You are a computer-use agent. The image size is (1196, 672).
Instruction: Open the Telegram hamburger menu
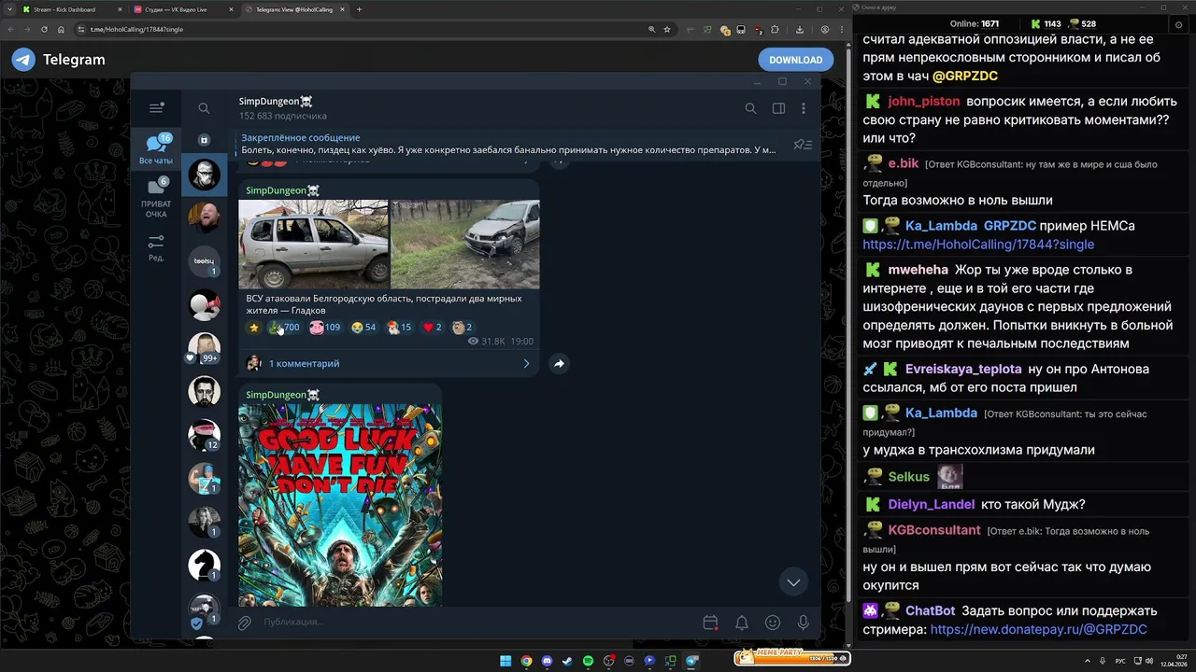pyautogui.click(x=156, y=108)
